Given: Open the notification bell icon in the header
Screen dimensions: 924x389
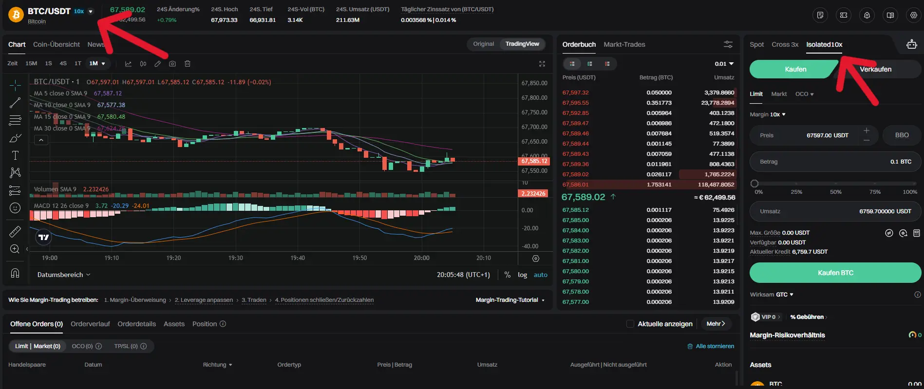Looking at the screenshot, I should [x=867, y=15].
